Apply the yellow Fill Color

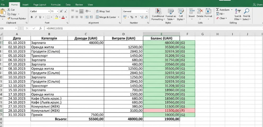[x=57, y=17]
